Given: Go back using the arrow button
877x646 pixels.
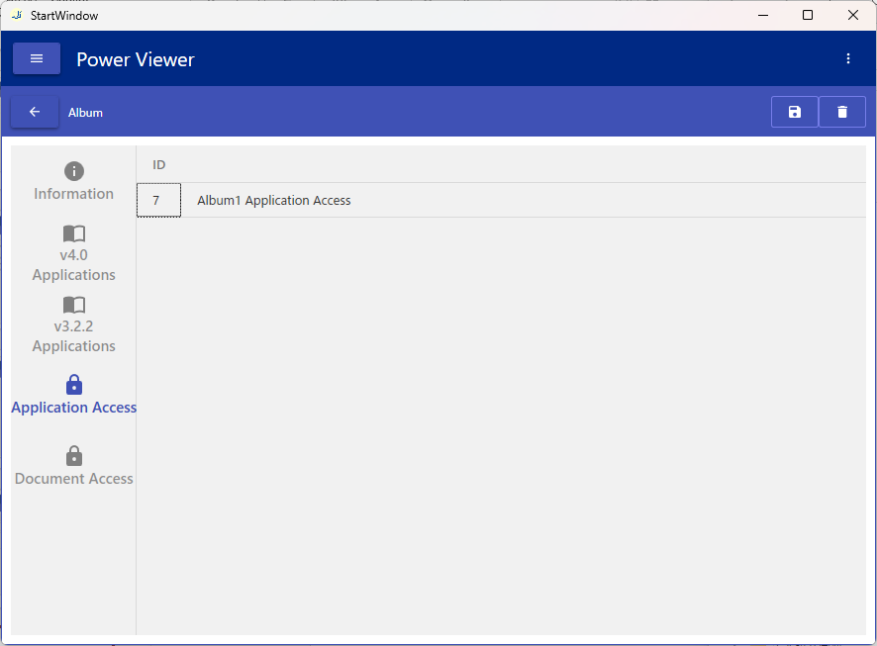Looking at the screenshot, I should pos(35,112).
